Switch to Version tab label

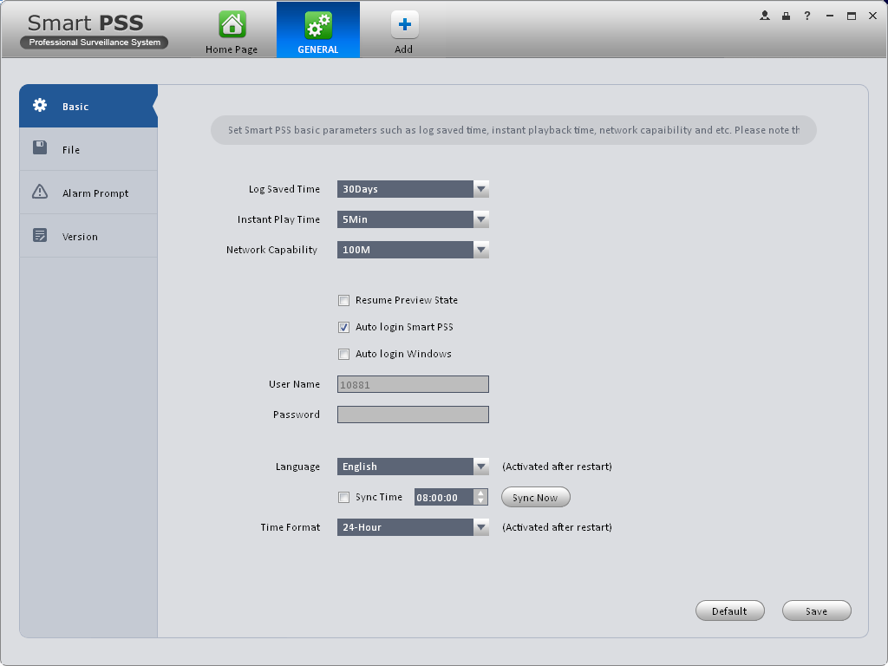80,237
